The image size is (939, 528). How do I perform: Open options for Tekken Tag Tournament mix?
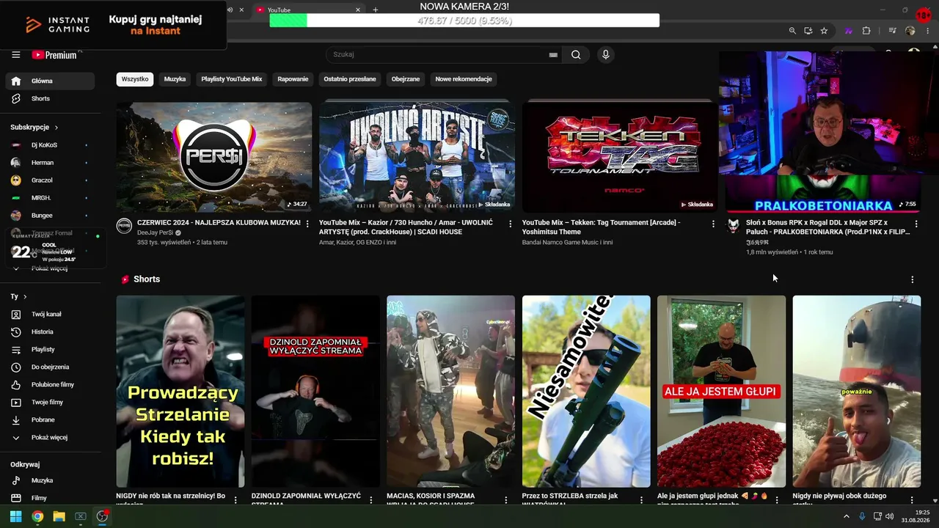(x=713, y=224)
